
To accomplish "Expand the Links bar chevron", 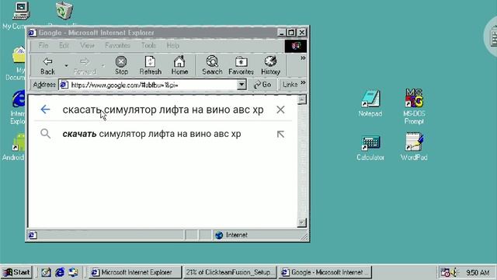I will coord(303,82).
